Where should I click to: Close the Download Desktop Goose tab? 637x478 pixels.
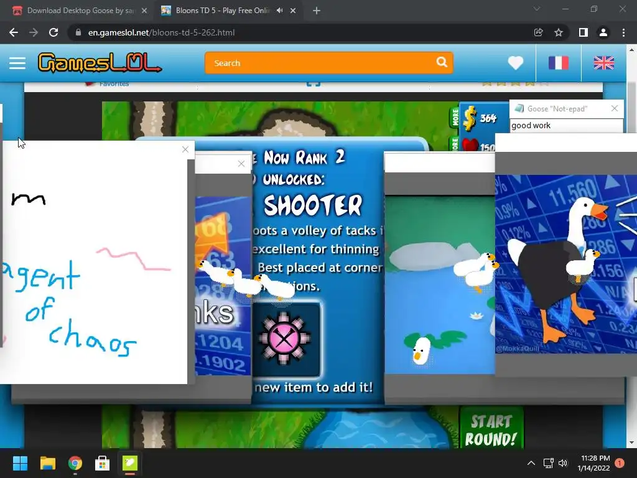pyautogui.click(x=144, y=11)
